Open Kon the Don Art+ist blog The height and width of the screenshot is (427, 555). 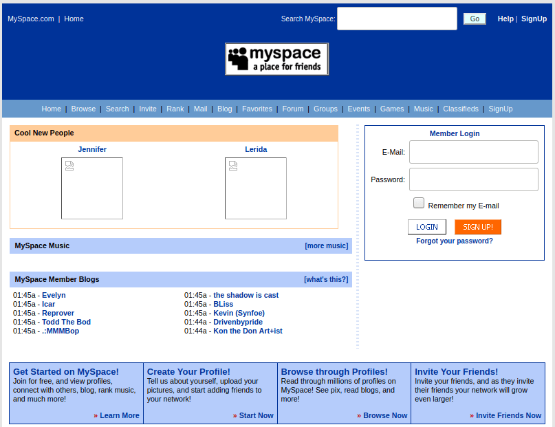pyautogui.click(x=248, y=331)
